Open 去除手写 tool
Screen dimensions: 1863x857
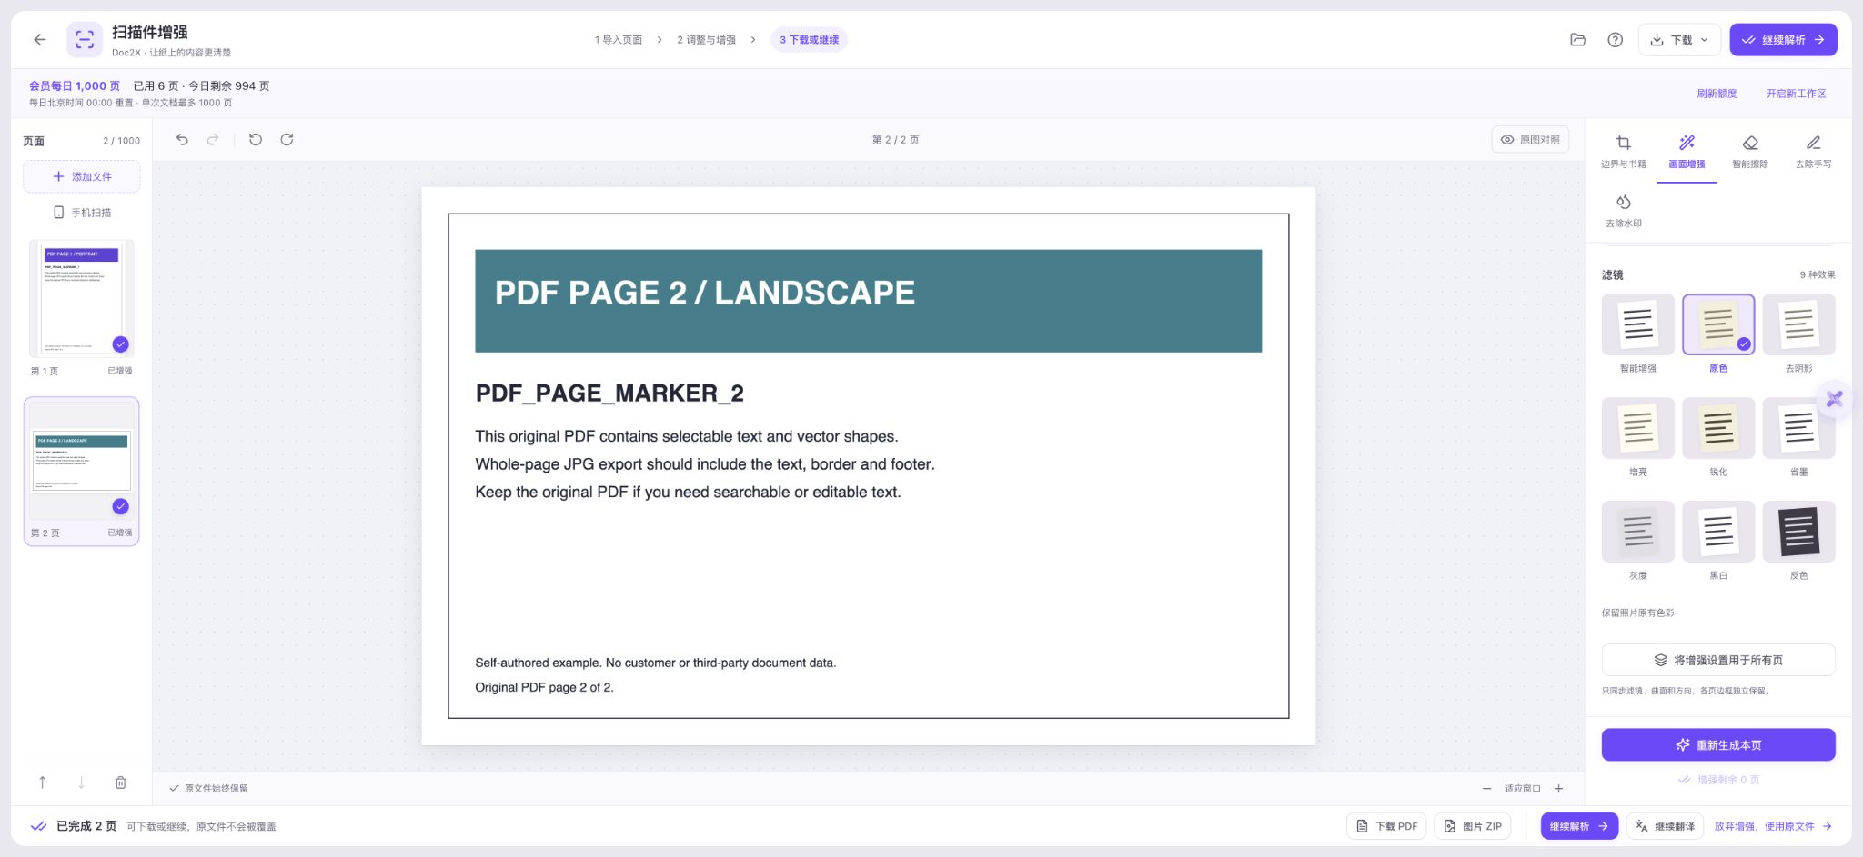[x=1813, y=151]
